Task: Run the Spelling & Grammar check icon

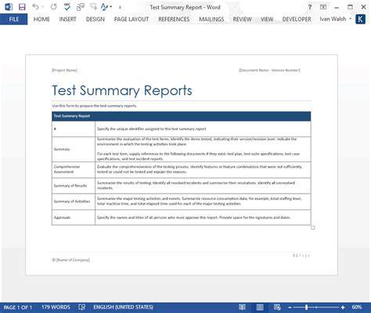Action: pos(67,7)
